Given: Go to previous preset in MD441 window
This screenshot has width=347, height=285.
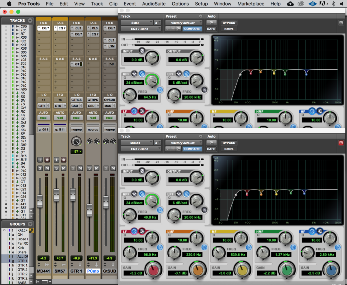Looking at the screenshot, I should click(168, 149).
